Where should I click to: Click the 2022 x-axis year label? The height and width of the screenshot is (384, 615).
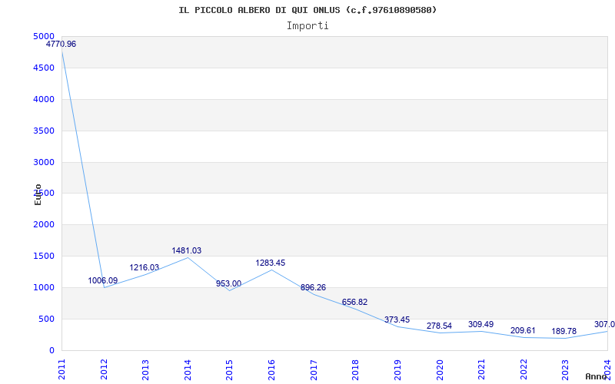pyautogui.click(x=524, y=370)
